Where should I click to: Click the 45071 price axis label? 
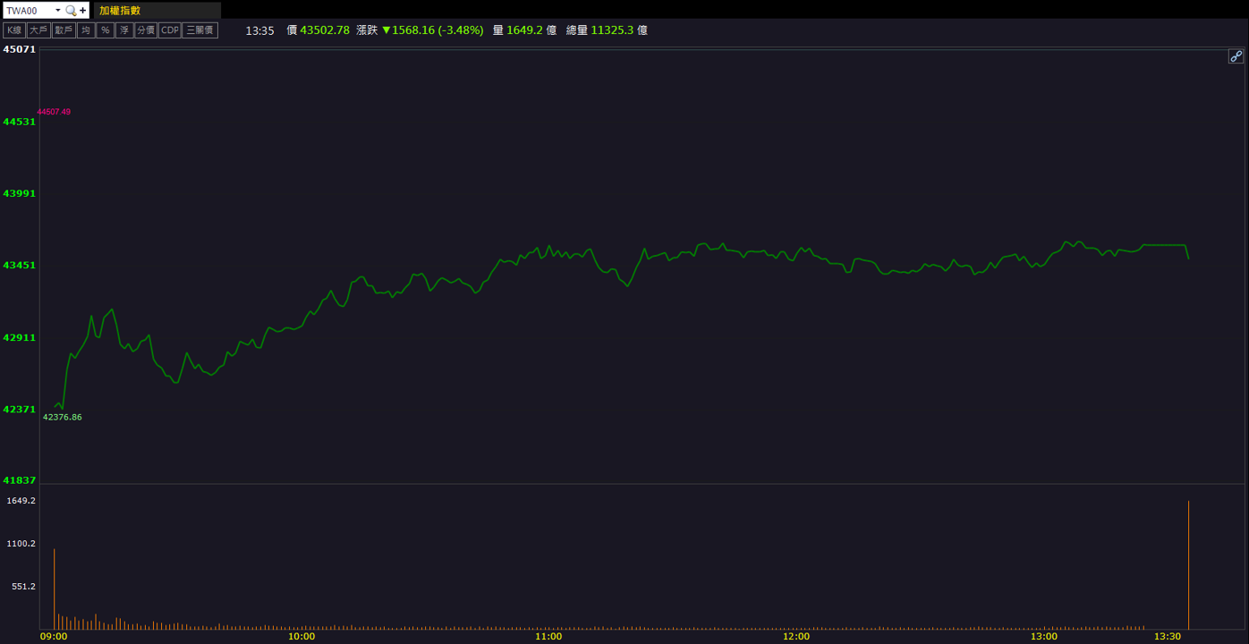point(20,49)
